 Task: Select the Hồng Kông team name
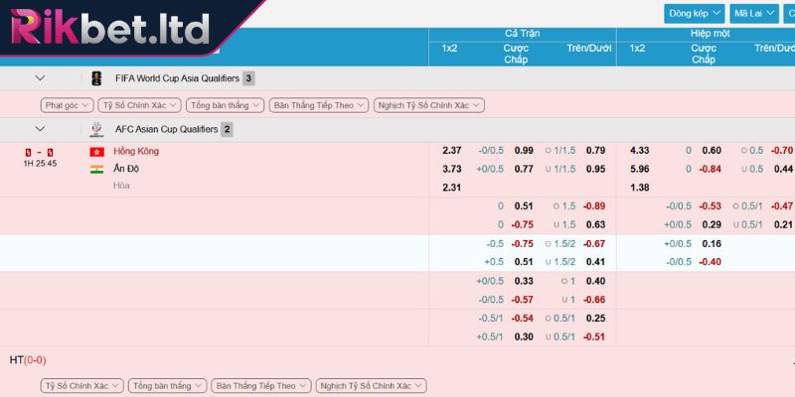(x=136, y=152)
